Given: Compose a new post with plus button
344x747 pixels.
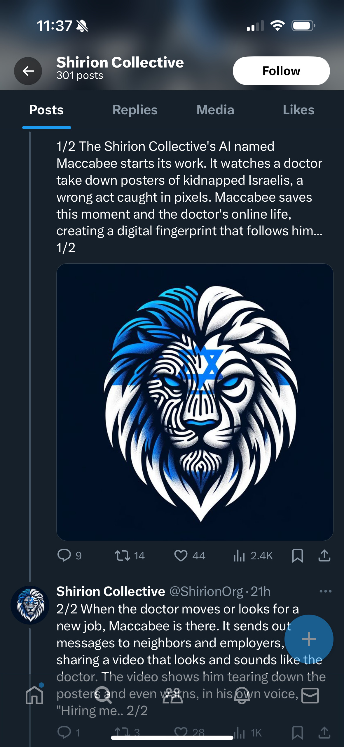Looking at the screenshot, I should [309, 639].
